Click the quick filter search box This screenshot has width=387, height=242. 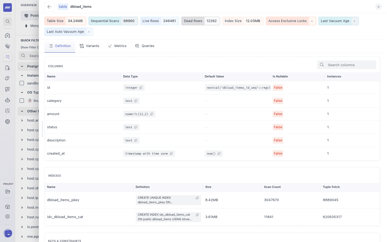[29, 56]
